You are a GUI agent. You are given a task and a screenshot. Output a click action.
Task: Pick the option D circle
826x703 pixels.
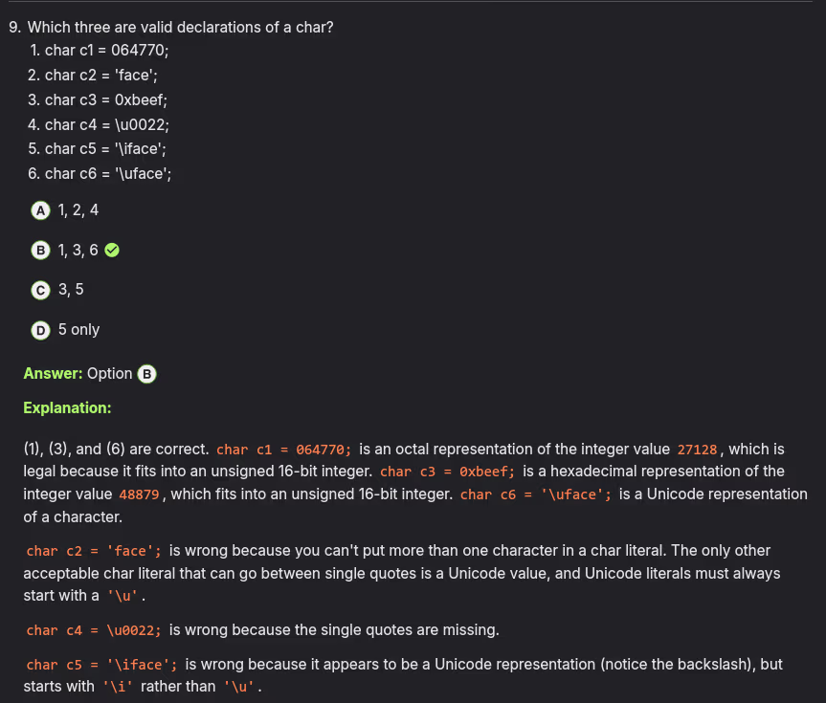(40, 330)
